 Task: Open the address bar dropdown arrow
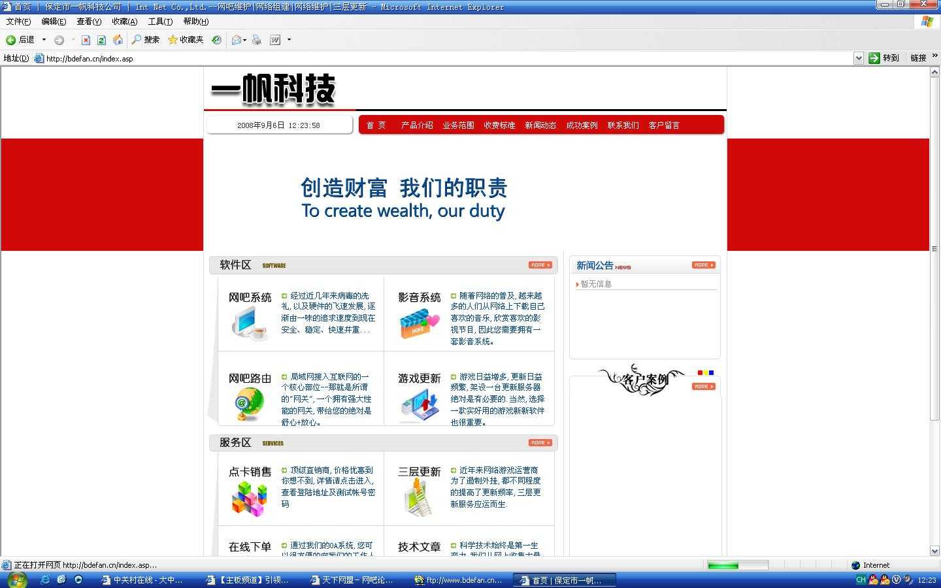[x=859, y=58]
